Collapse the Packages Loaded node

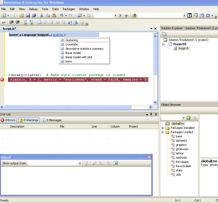click(x=163, y=132)
